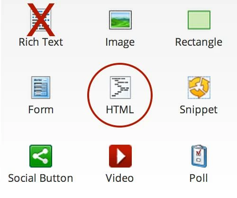
Task: Click the red X over Rich Text
Action: 41,20
